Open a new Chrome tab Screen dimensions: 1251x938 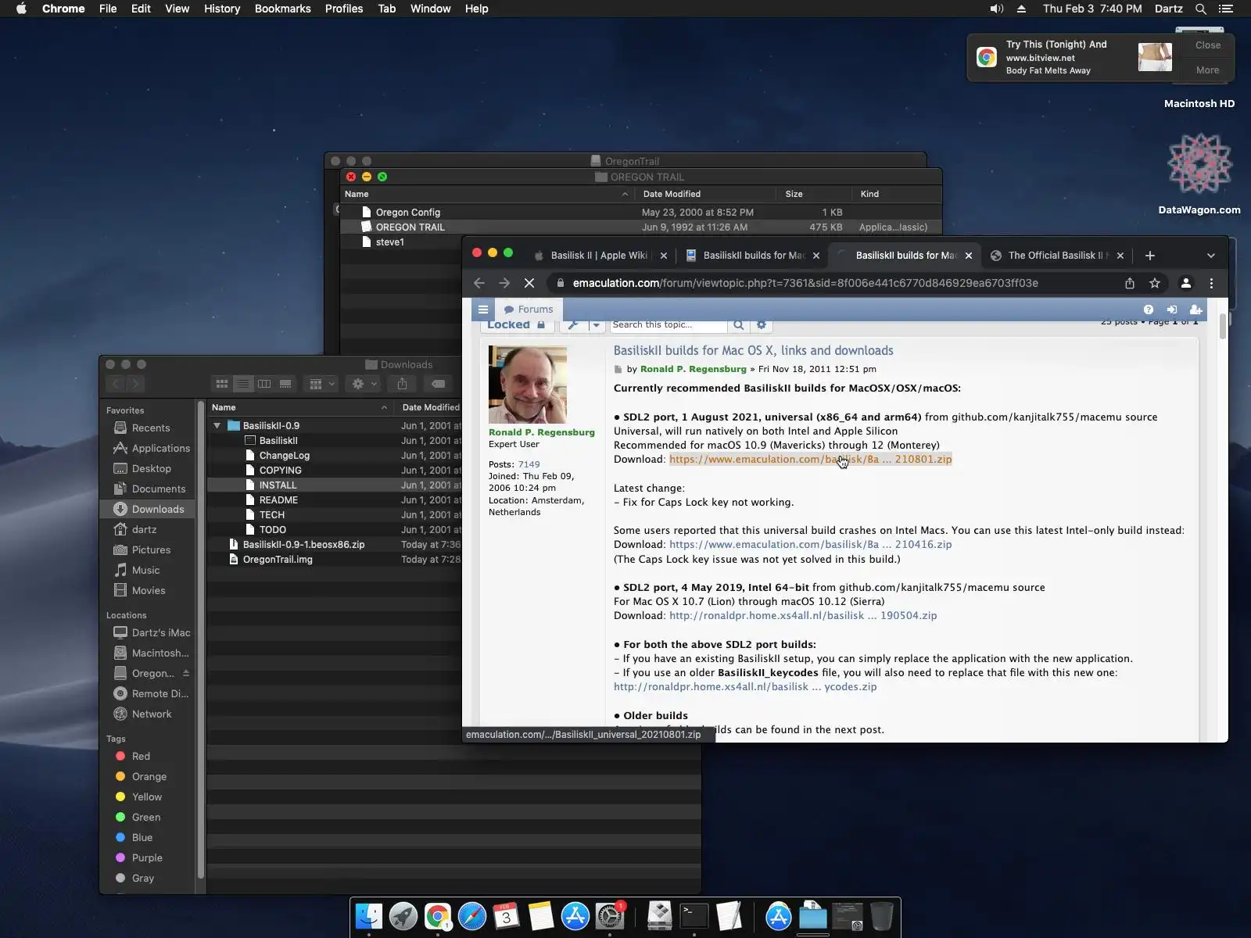coord(1150,256)
